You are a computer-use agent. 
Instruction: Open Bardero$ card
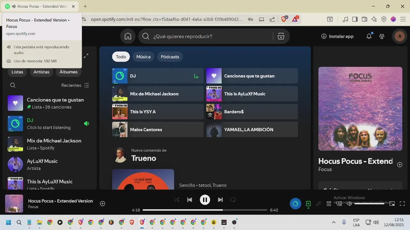[252, 112]
